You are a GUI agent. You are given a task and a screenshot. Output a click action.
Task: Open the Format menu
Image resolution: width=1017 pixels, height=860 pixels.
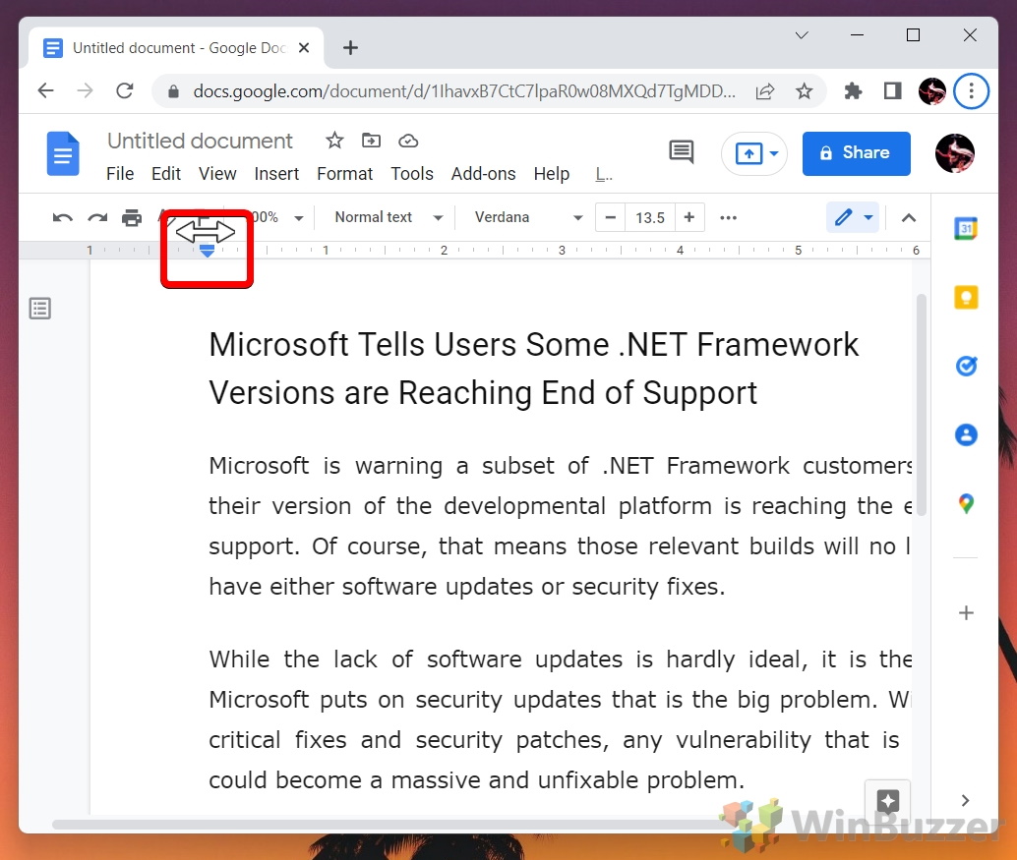(x=344, y=174)
